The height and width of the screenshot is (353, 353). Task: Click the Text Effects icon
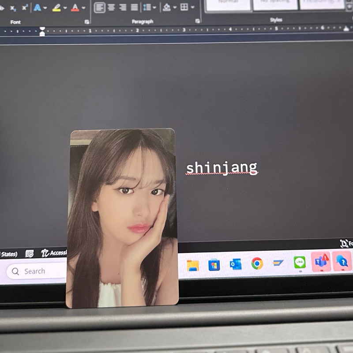point(38,8)
